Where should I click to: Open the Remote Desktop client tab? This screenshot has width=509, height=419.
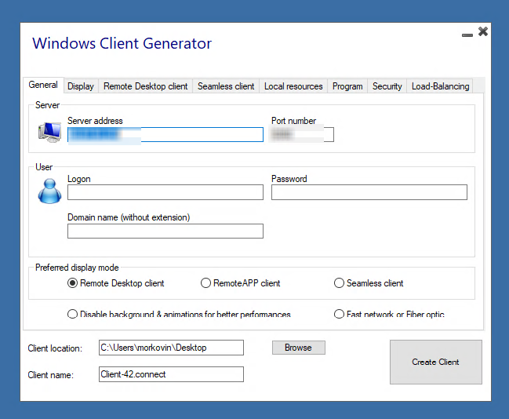pyautogui.click(x=146, y=86)
